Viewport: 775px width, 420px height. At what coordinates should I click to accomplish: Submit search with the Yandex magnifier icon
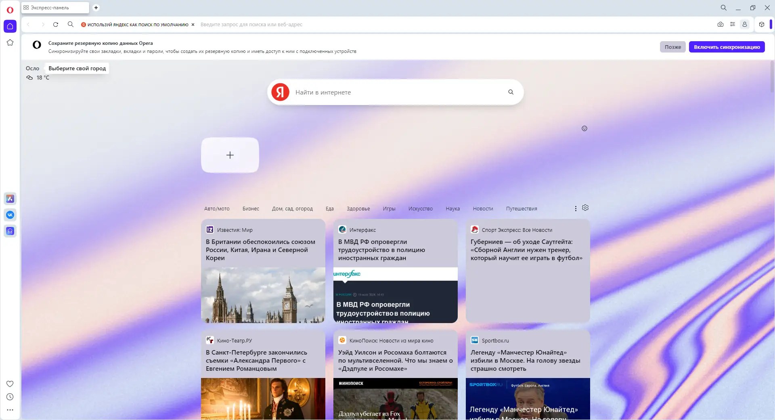[511, 92]
